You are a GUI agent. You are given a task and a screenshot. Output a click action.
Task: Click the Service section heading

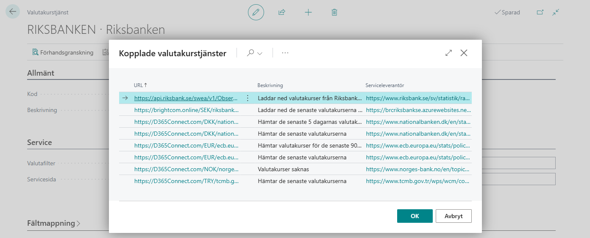click(39, 142)
